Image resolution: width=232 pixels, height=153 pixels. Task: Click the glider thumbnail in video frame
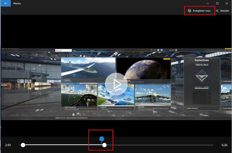[x=88, y=70]
